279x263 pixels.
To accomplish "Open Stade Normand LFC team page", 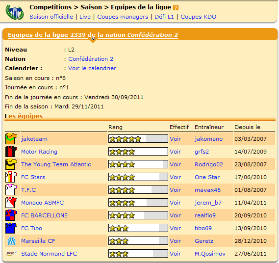I will point(49,254).
